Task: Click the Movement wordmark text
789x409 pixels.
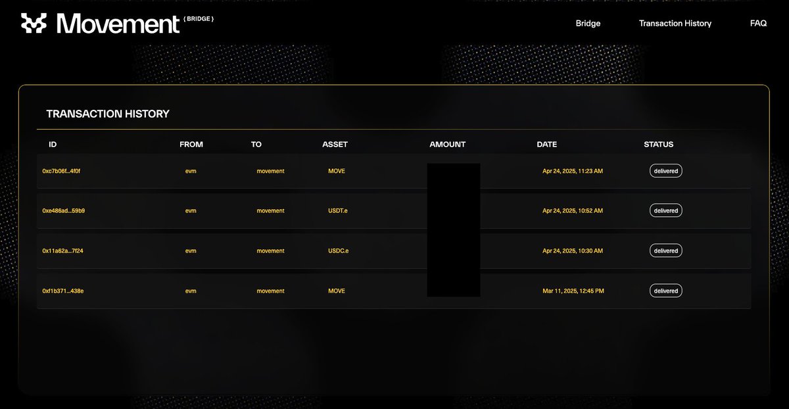Action: 118,24
